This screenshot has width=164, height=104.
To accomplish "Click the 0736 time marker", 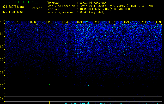I will [96, 22].
